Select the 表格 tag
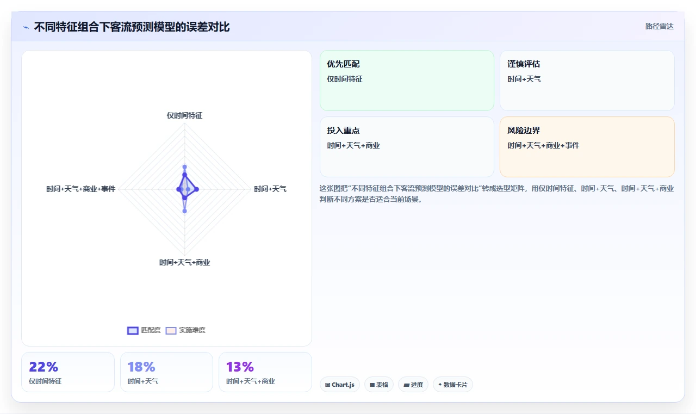Image resolution: width=696 pixels, height=414 pixels. tap(379, 385)
